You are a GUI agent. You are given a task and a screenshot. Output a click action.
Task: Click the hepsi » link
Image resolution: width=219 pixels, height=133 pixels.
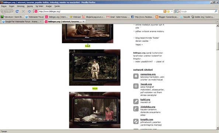coord(139,45)
